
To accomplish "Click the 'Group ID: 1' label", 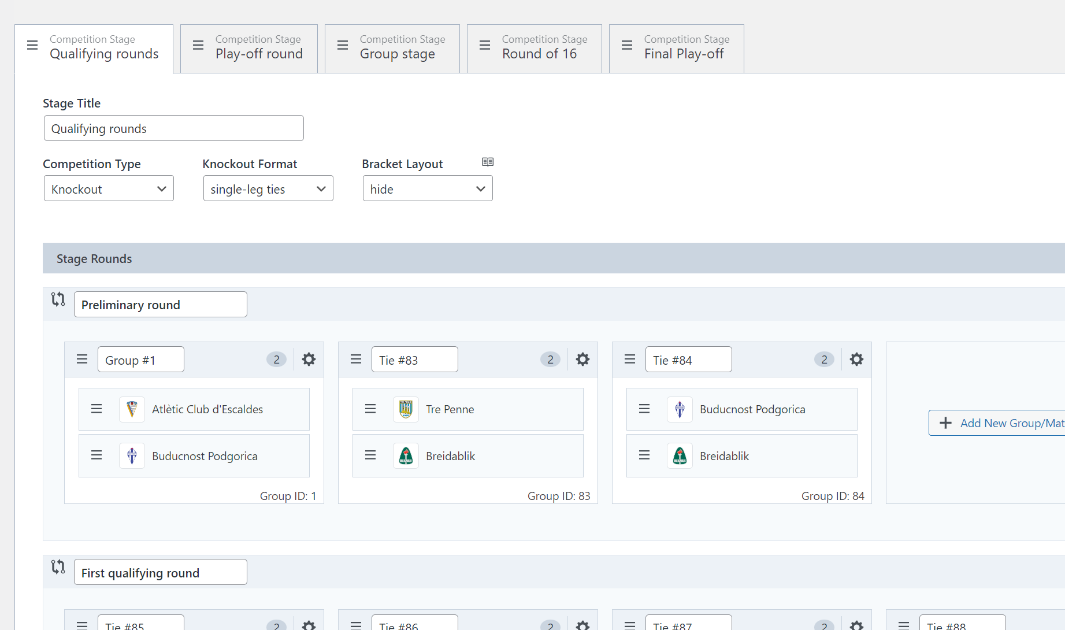I will tap(288, 496).
